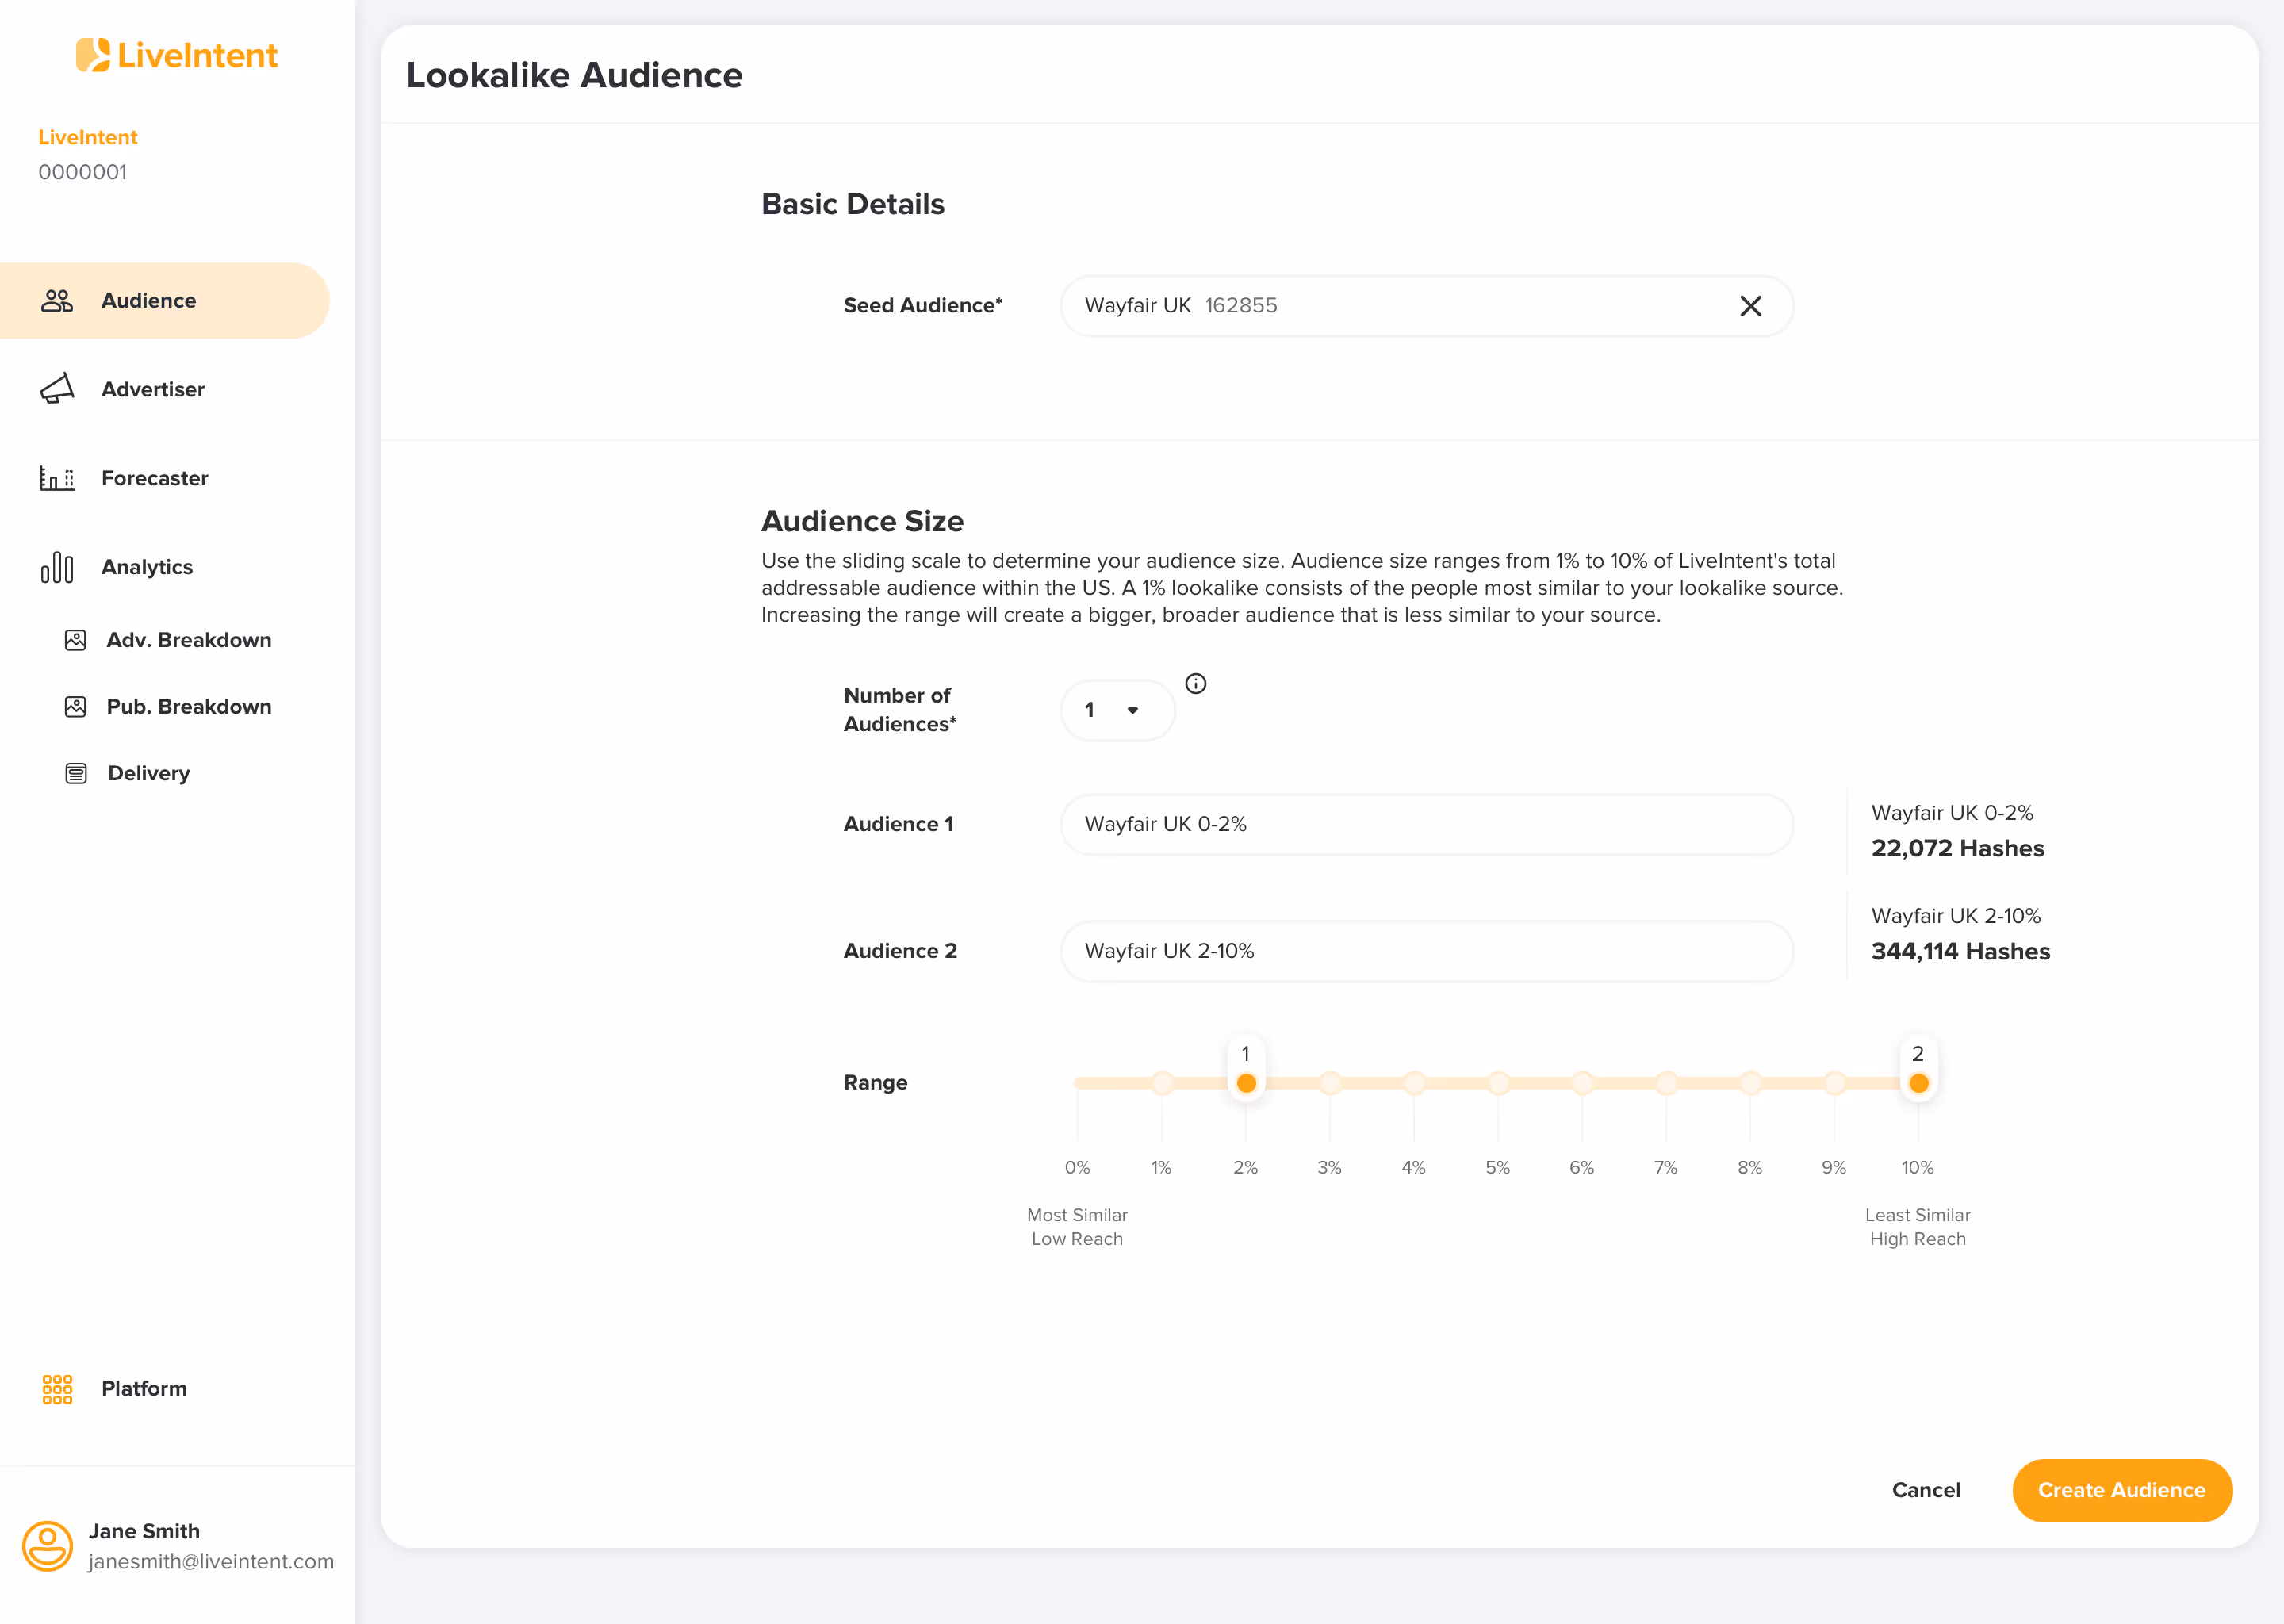The image size is (2284, 1624).
Task: Click the Seed Audience field
Action: point(1427,306)
